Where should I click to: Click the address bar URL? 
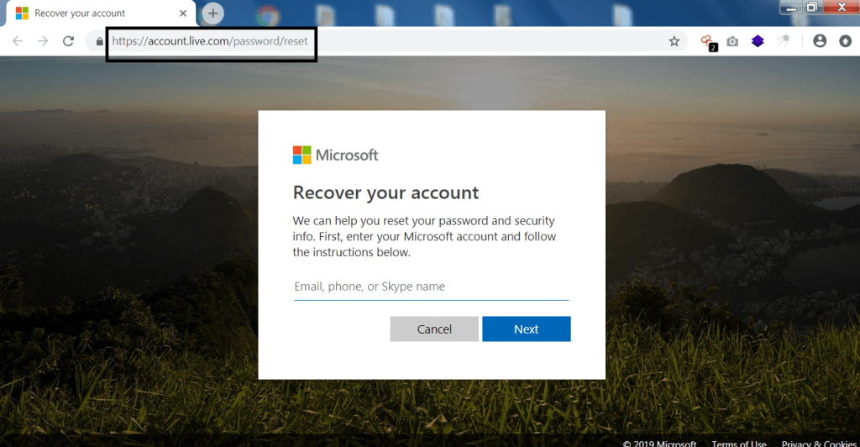pos(209,41)
